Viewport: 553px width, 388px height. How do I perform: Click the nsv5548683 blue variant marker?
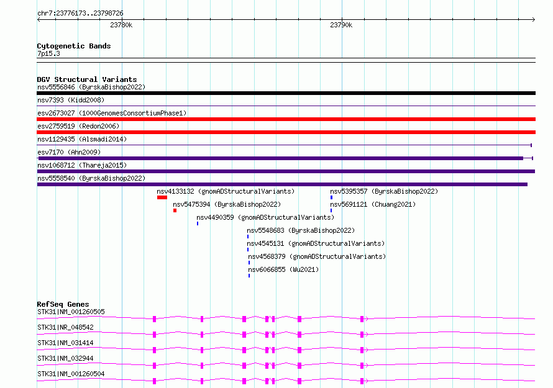pyautogui.click(x=248, y=237)
